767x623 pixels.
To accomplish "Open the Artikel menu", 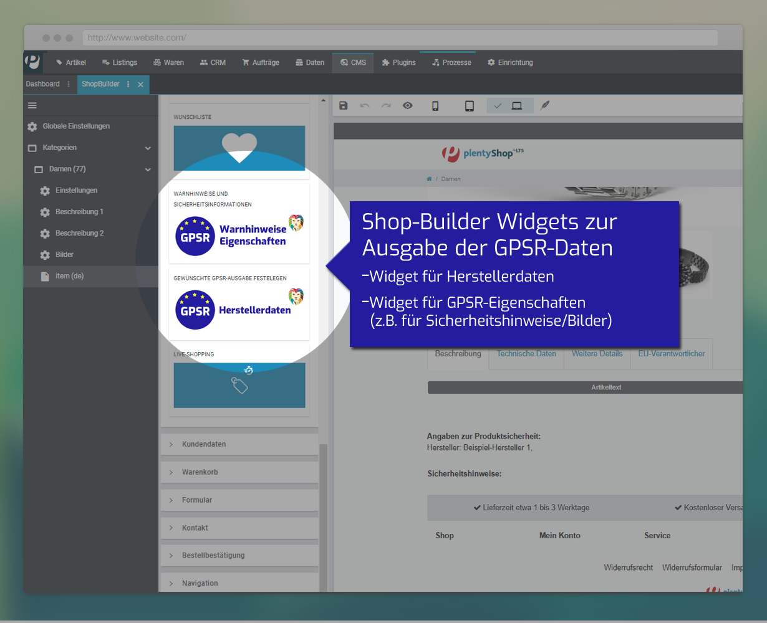I will pyautogui.click(x=71, y=62).
